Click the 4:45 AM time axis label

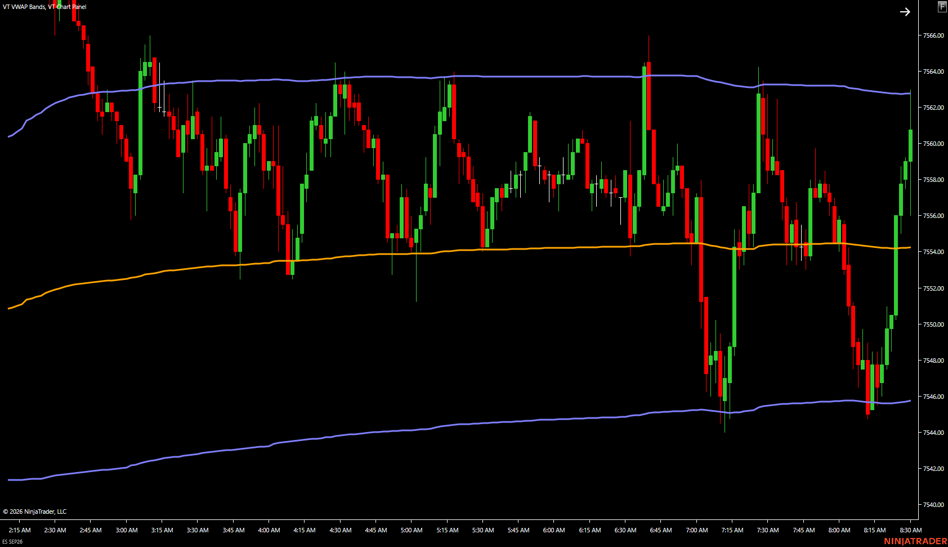376,530
